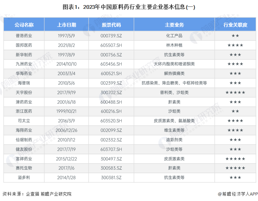Select the company name 仙琚制药
258x201 pixels.
point(24,140)
